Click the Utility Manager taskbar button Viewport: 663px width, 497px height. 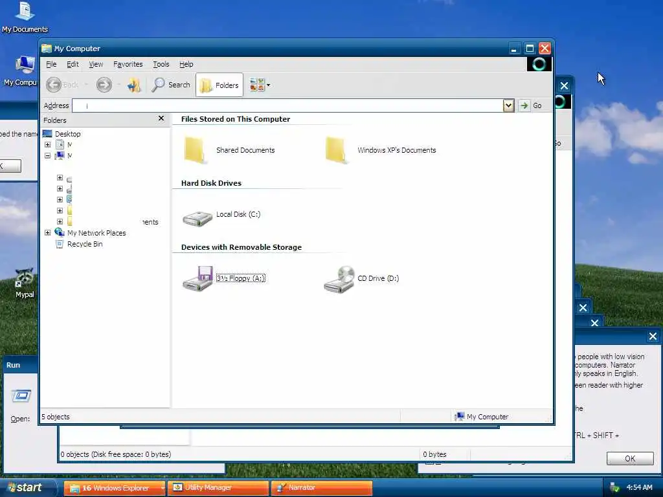pos(218,488)
